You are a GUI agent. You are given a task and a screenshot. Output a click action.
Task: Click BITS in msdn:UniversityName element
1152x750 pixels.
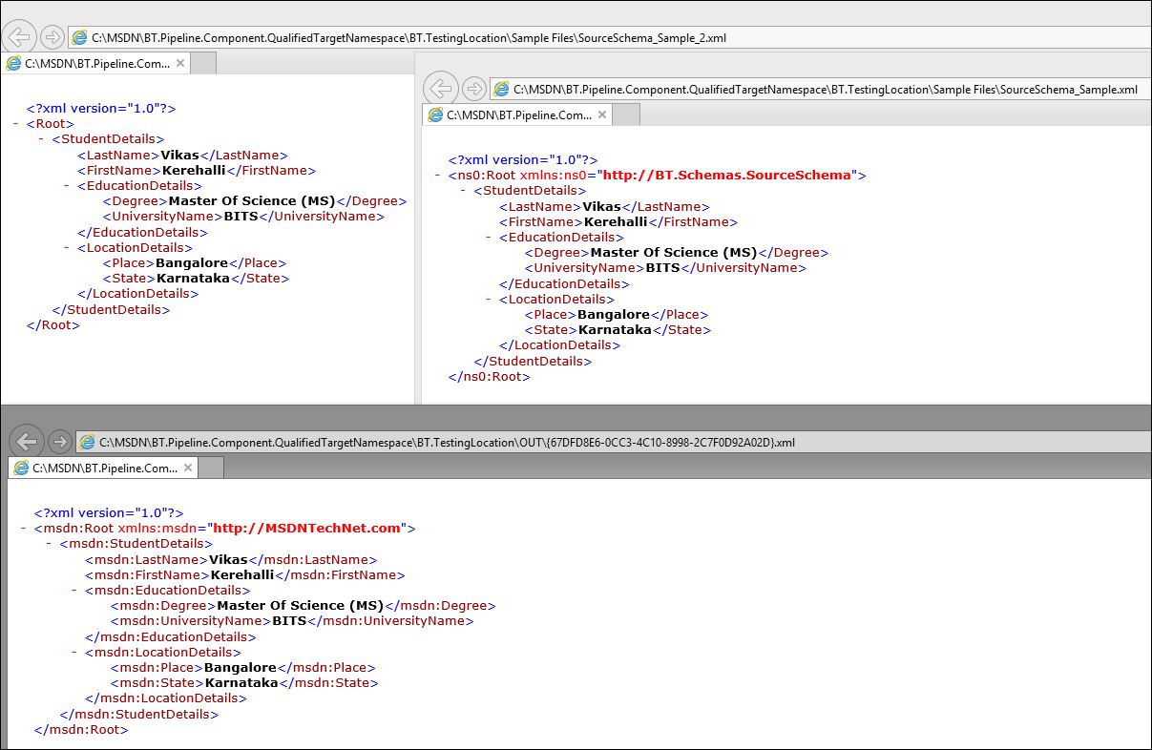289,621
